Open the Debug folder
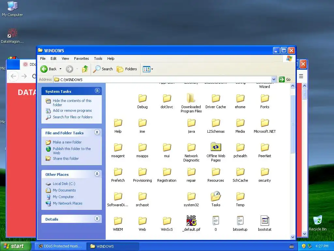Viewport: 334px width, 251px height. [142, 101]
